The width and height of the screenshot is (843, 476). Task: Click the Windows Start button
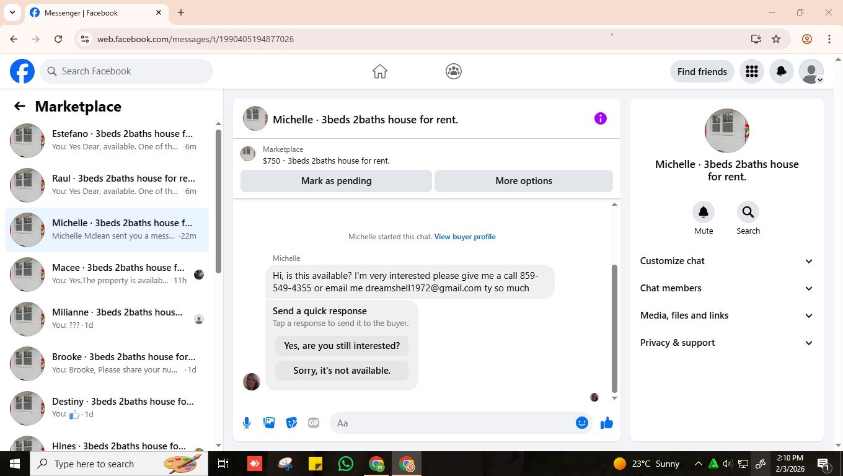click(x=15, y=464)
